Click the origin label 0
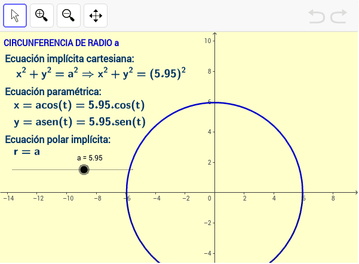The width and height of the screenshot is (359, 264). pos(210,198)
